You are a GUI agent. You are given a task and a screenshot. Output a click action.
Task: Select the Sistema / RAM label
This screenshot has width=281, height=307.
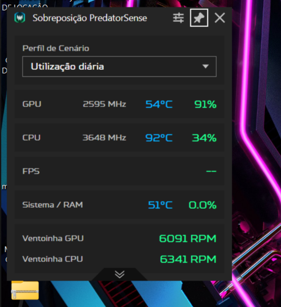point(53,205)
